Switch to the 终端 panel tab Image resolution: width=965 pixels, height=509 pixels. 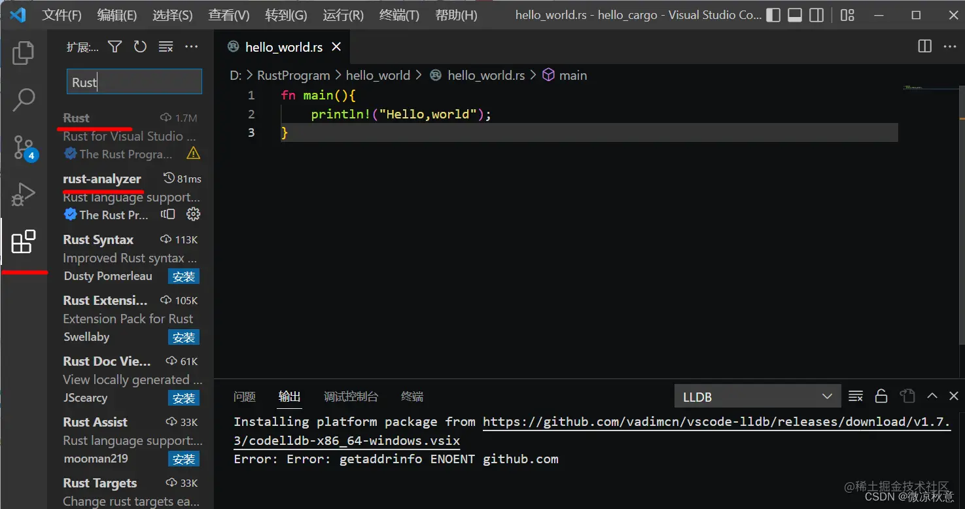(412, 396)
